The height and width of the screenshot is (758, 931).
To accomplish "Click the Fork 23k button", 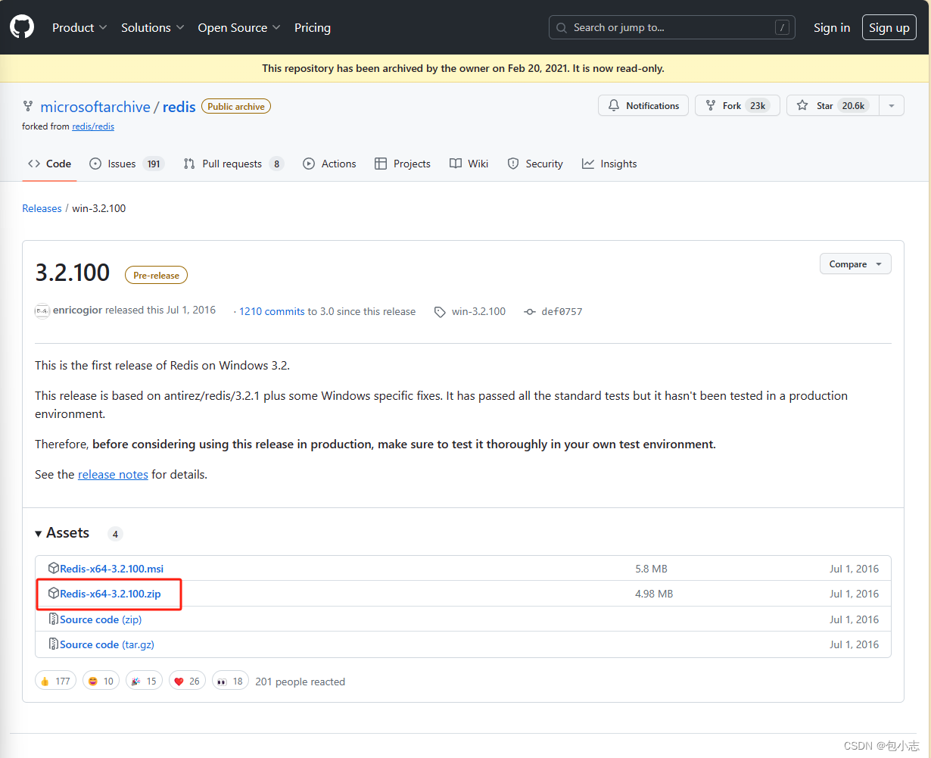I will [x=737, y=105].
